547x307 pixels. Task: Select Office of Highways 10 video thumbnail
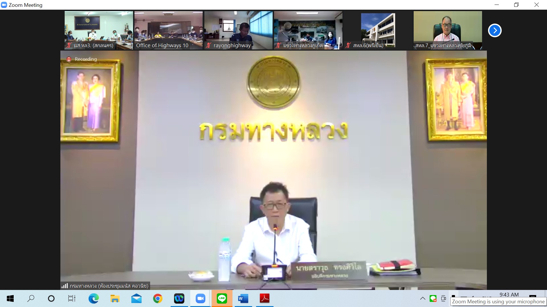168,30
